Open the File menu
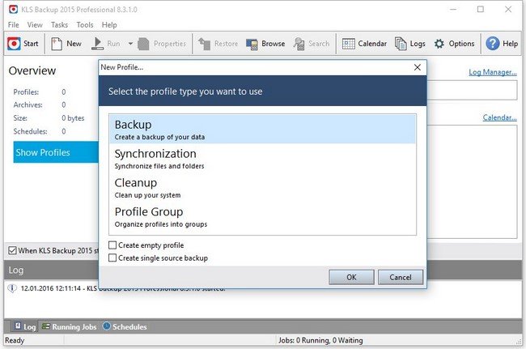The width and height of the screenshot is (526, 349). tap(14, 25)
